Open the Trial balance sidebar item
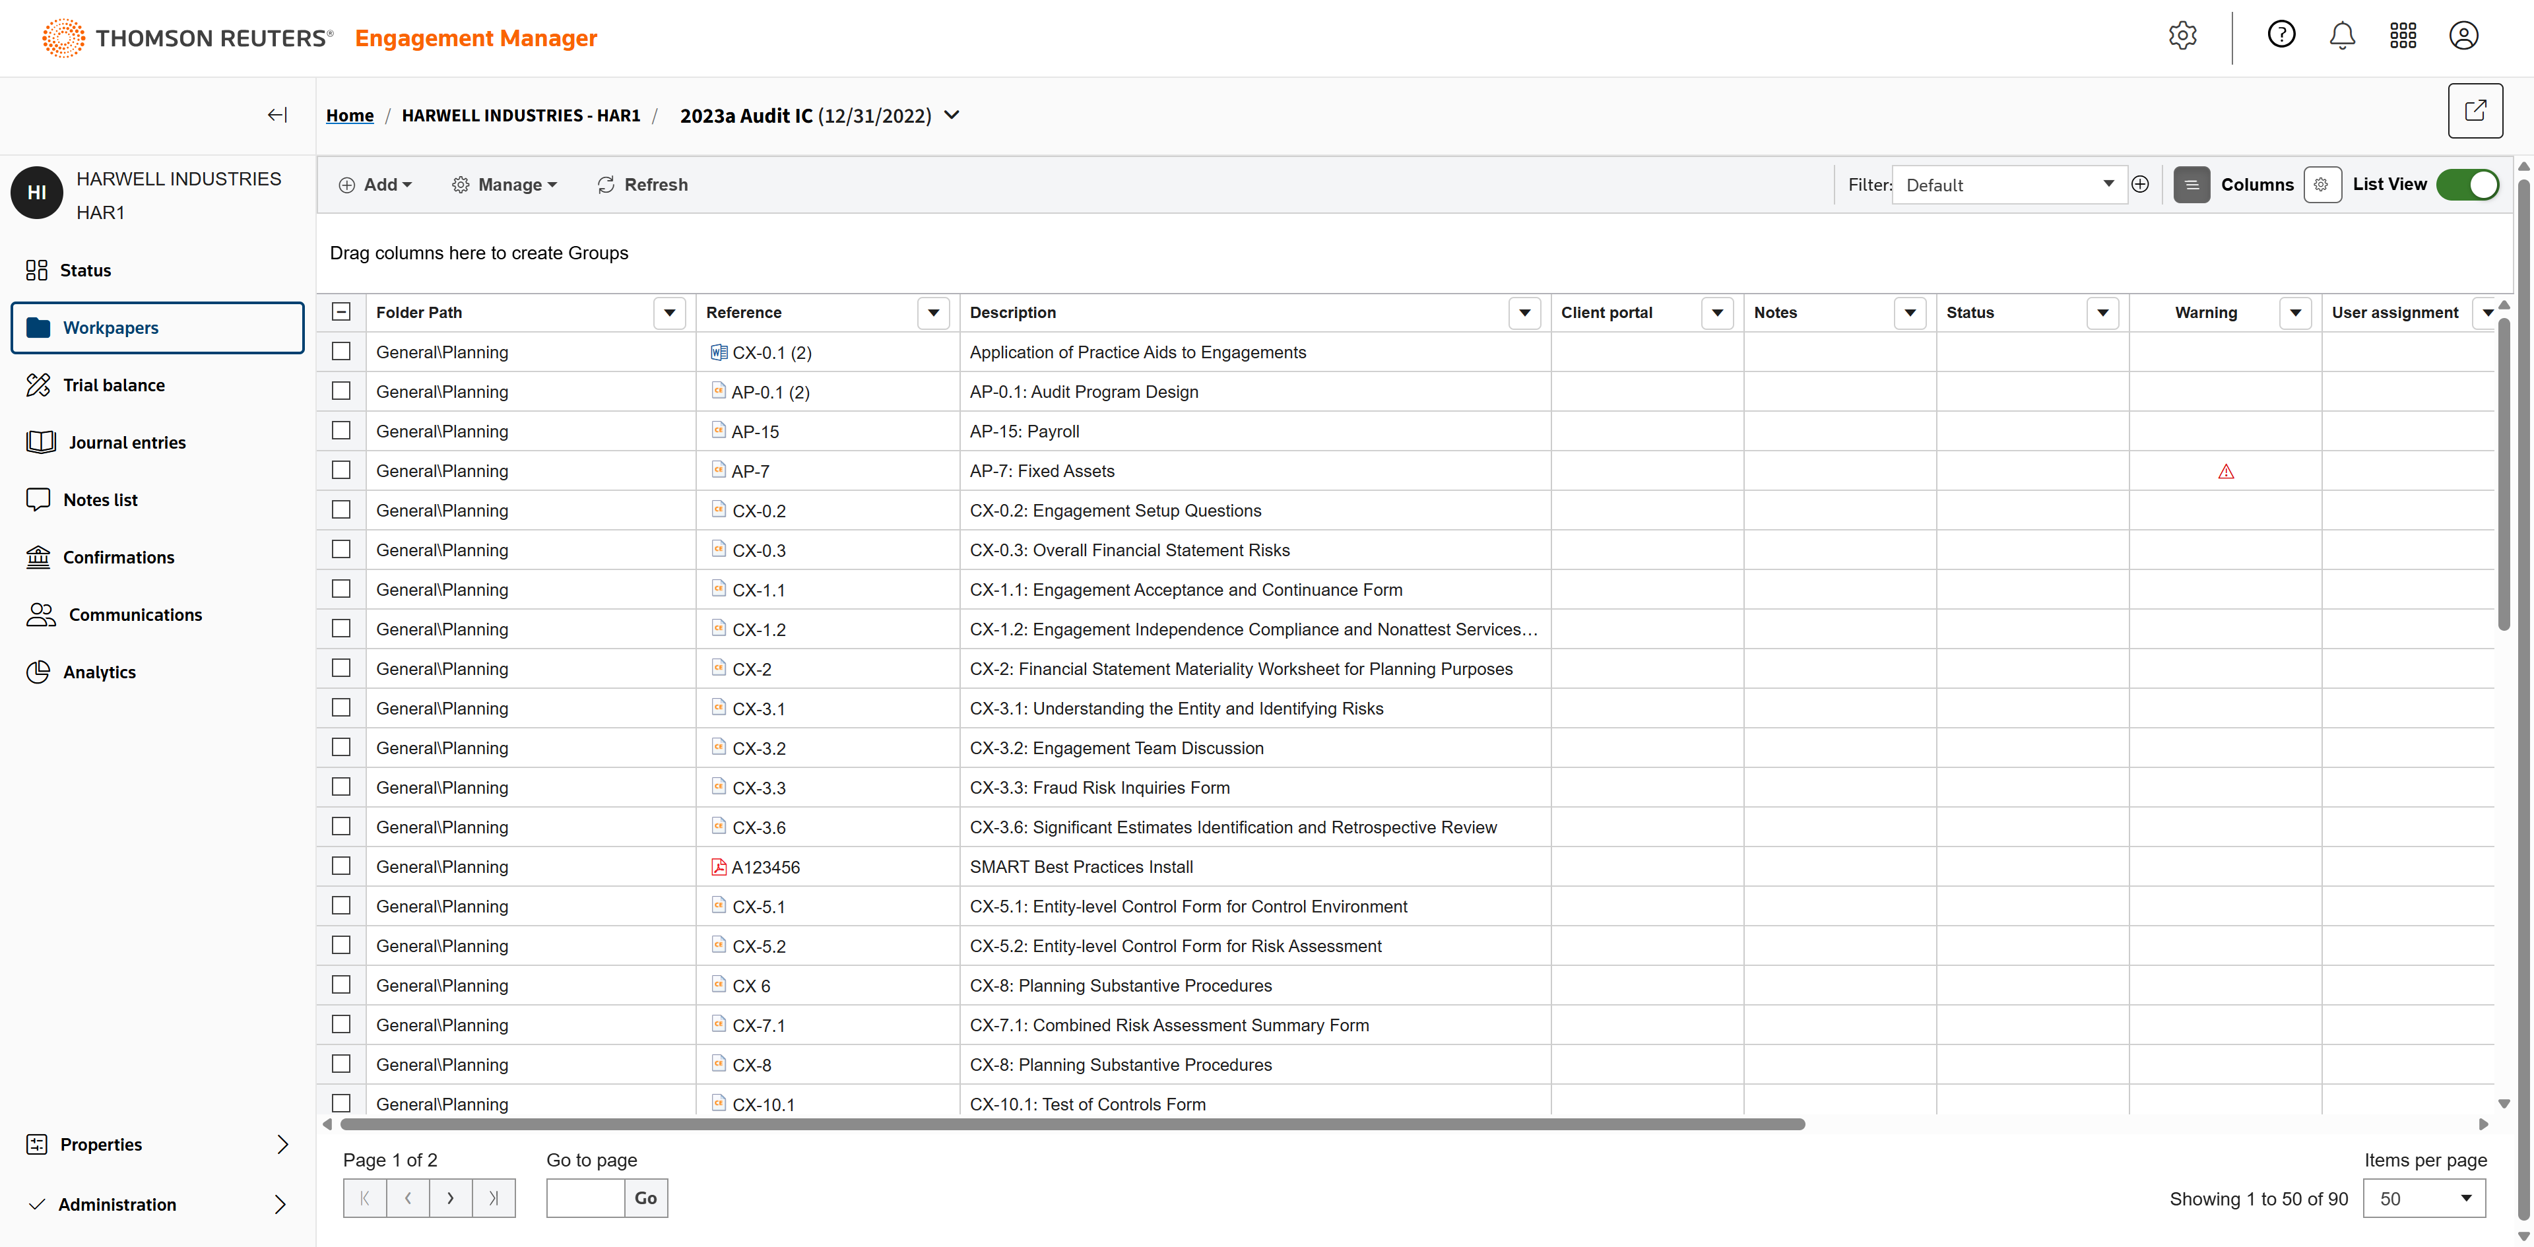The width and height of the screenshot is (2534, 1247). pos(113,385)
